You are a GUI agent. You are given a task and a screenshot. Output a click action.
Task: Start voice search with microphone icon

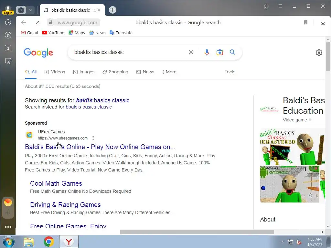[x=207, y=52]
